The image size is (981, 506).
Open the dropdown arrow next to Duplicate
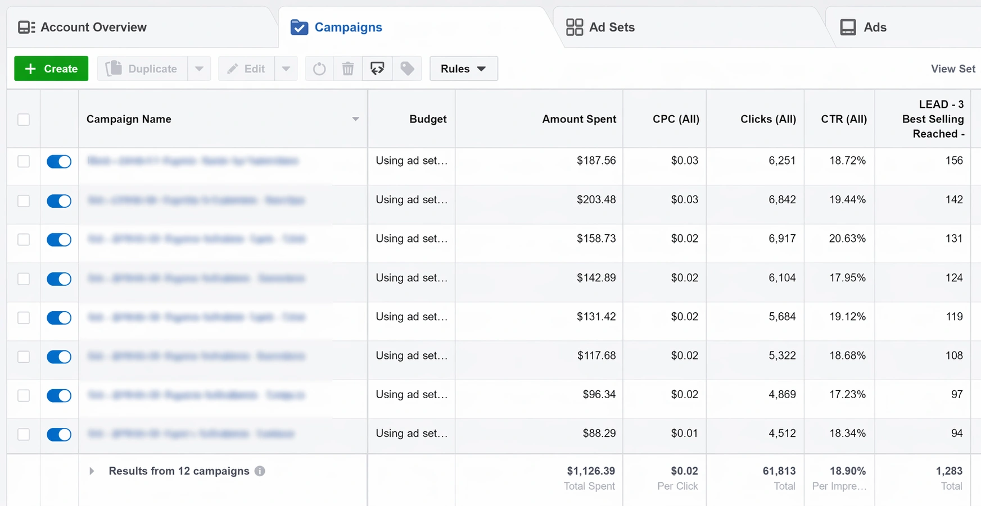[x=199, y=69]
